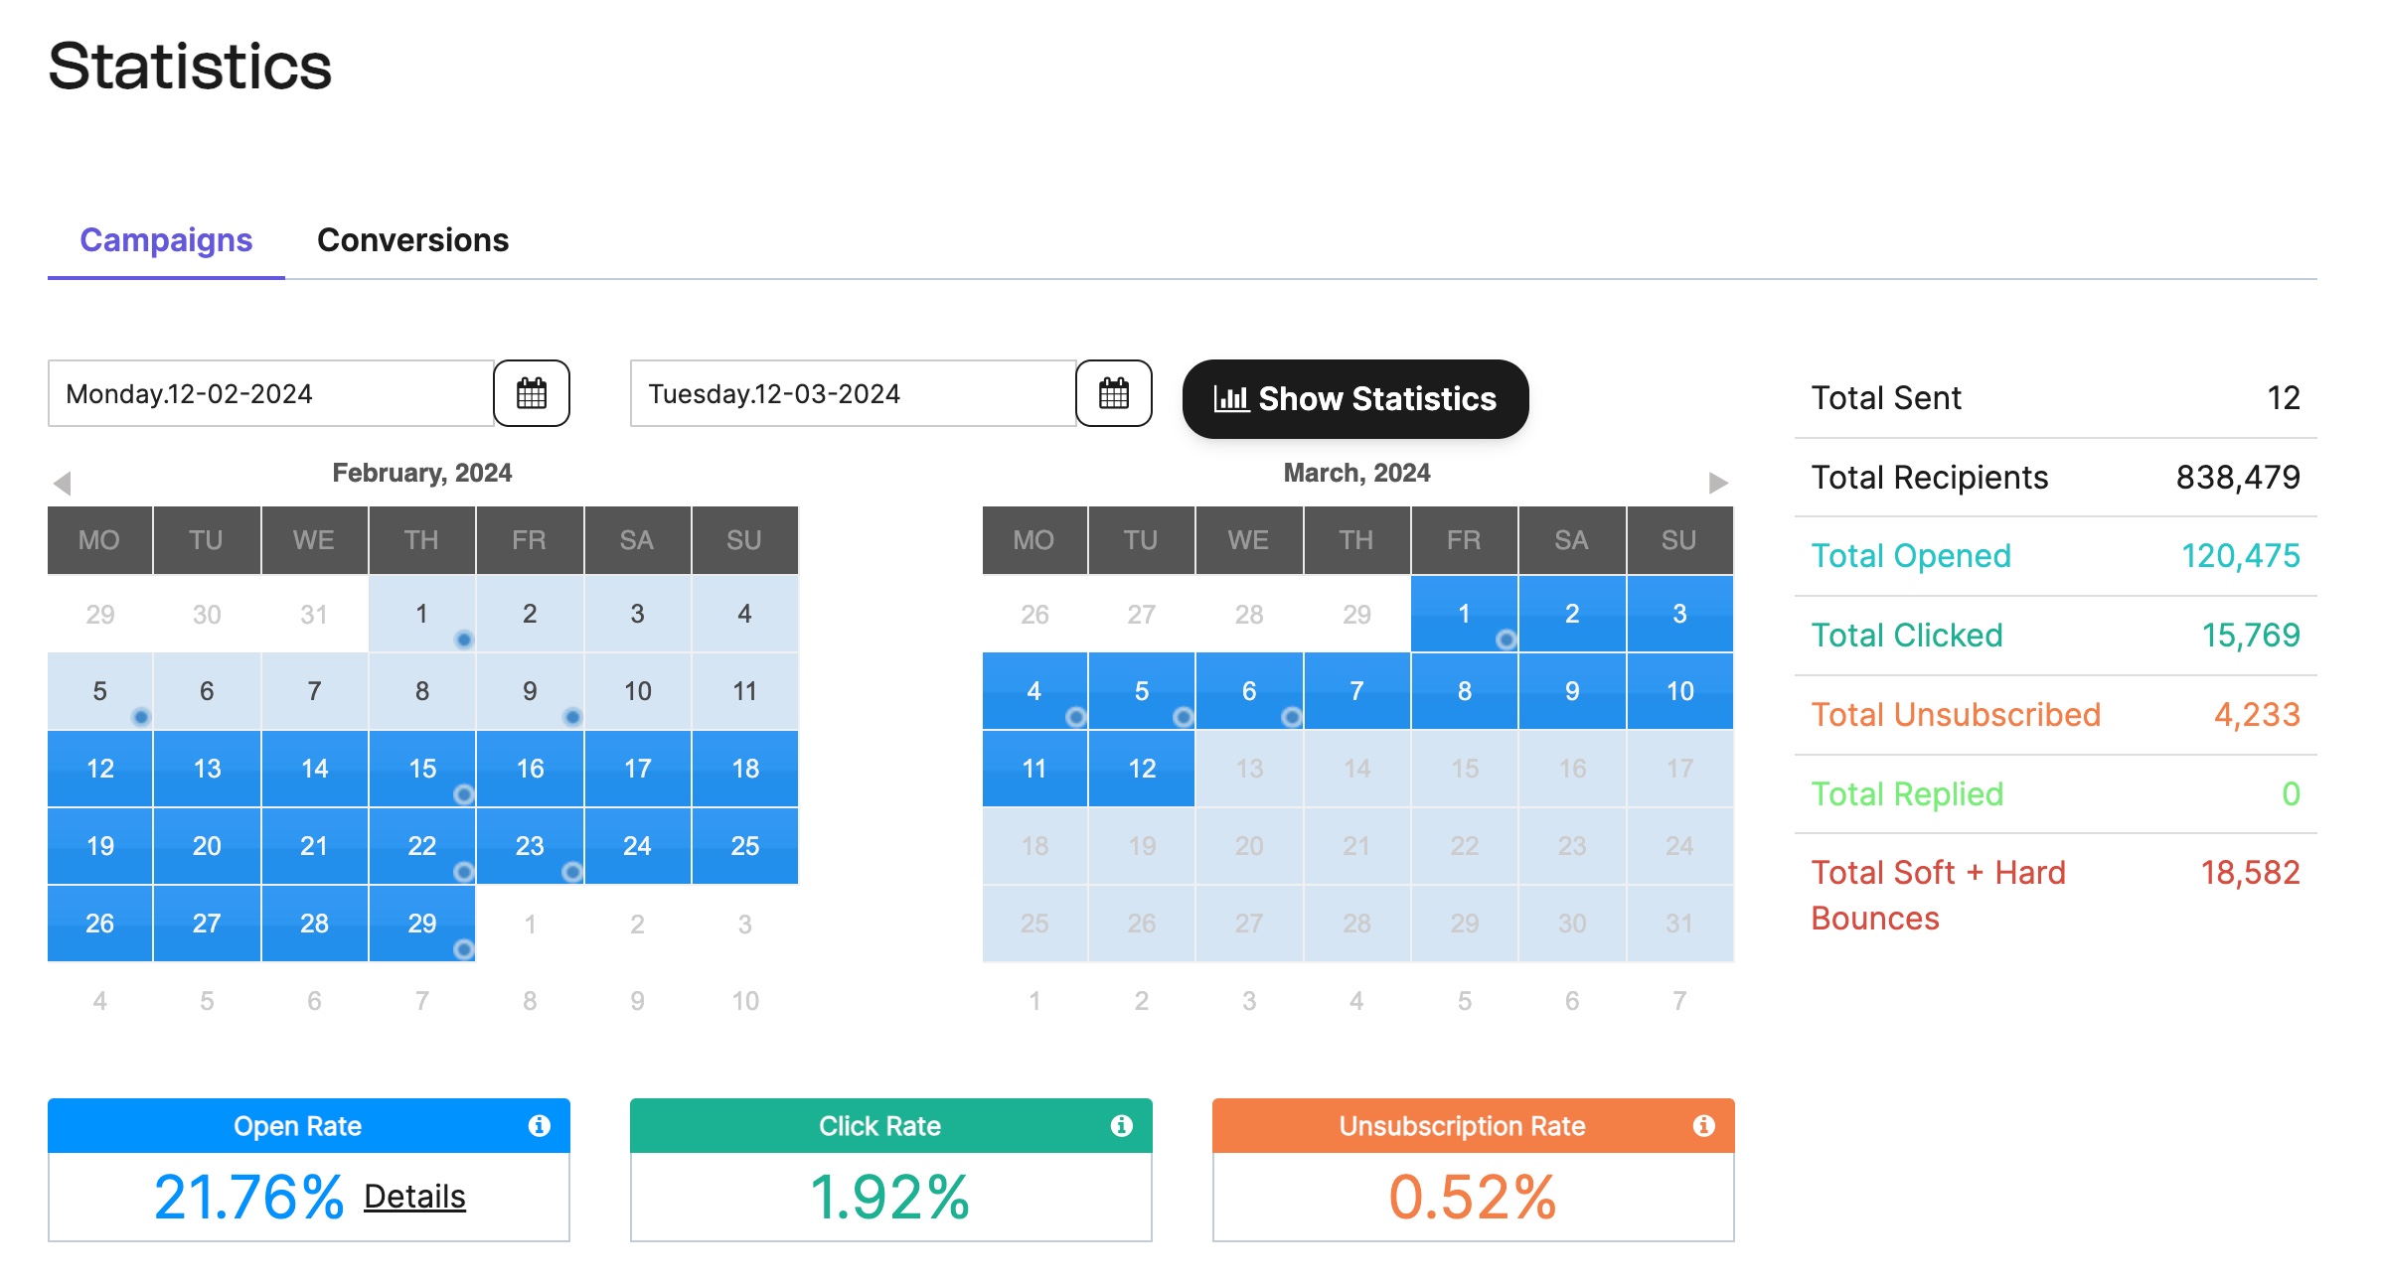Go to next month with right arrow
The height and width of the screenshot is (1282, 2381).
point(1718,483)
